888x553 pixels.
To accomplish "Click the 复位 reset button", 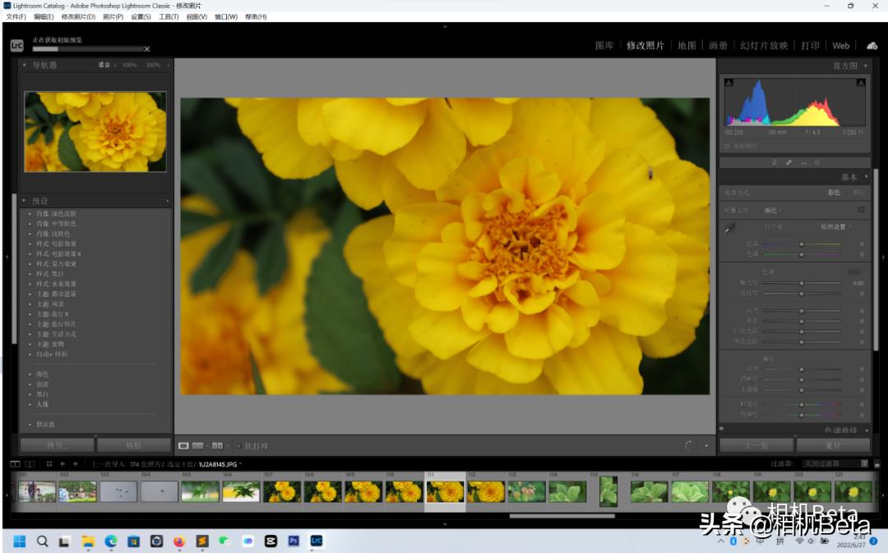I will click(832, 445).
